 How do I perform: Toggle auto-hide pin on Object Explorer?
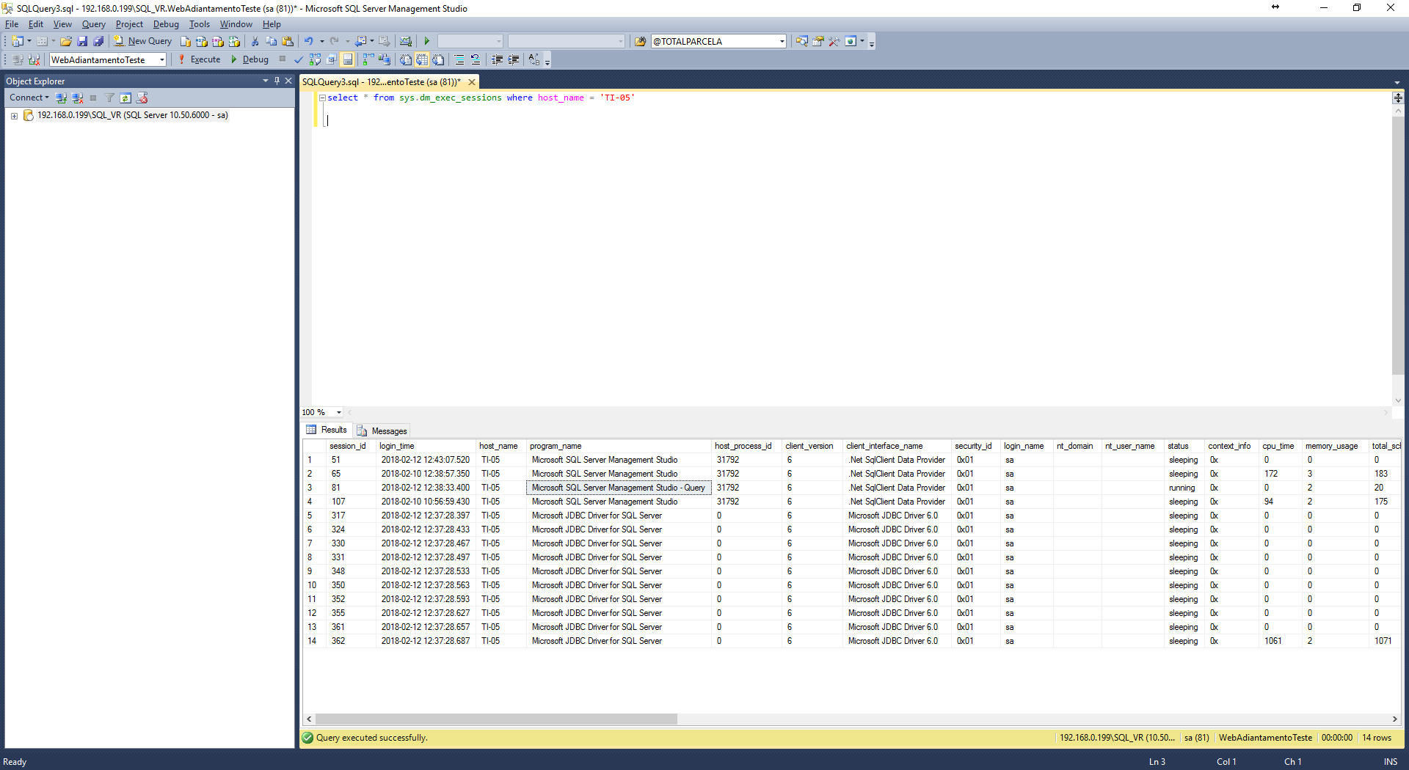(277, 81)
